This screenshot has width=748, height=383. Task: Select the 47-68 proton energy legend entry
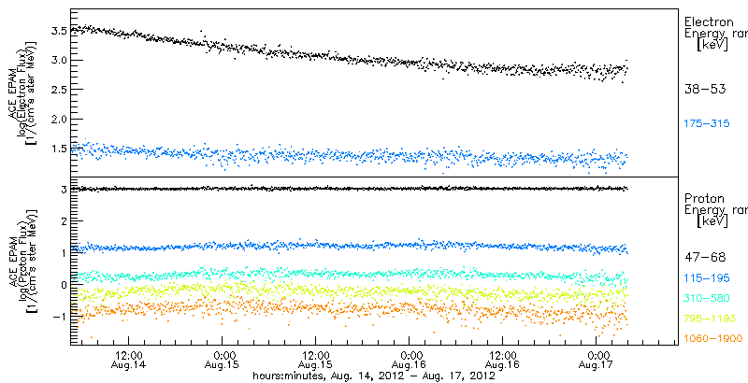[705, 258]
